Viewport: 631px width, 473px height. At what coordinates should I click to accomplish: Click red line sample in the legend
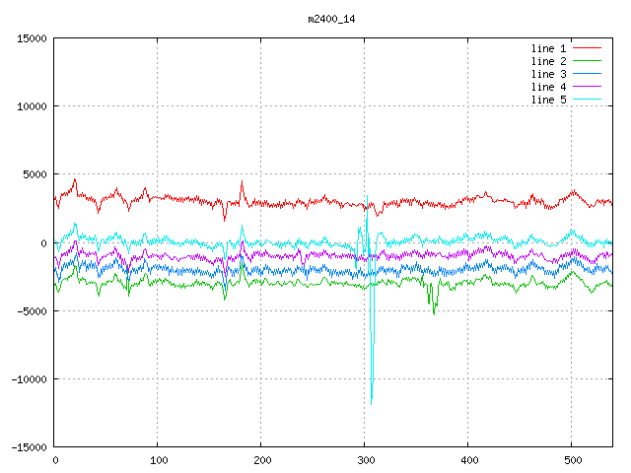coord(587,48)
